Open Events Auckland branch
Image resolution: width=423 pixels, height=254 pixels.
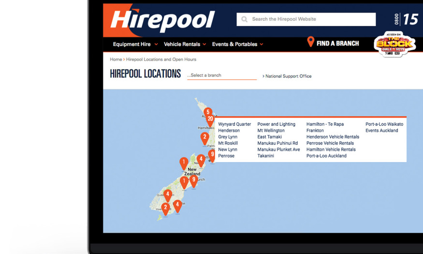(x=382, y=130)
